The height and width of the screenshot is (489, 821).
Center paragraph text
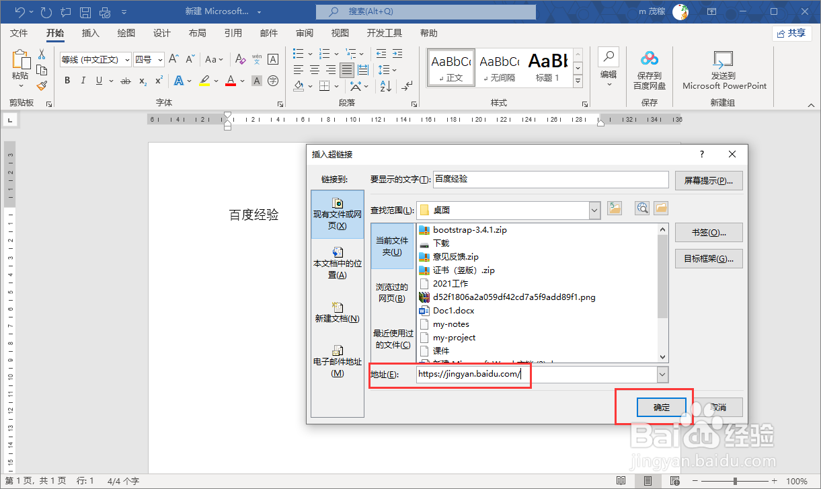coord(315,70)
